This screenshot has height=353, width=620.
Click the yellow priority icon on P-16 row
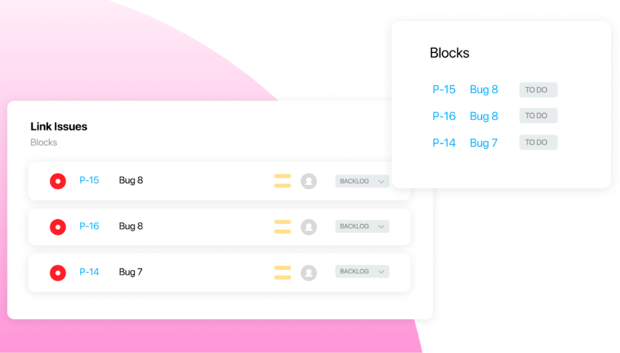pyautogui.click(x=283, y=227)
